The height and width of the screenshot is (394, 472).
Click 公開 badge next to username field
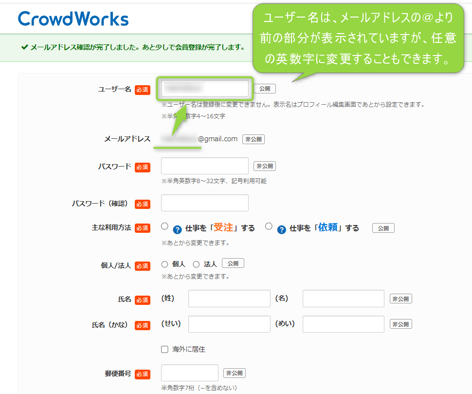point(264,89)
